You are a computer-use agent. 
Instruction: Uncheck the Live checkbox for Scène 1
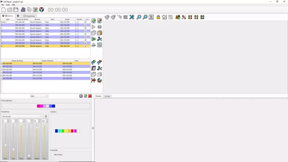click(85, 22)
